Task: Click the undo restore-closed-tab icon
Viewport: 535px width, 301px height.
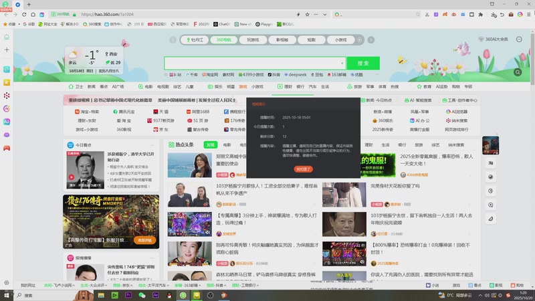Action: coord(502,15)
